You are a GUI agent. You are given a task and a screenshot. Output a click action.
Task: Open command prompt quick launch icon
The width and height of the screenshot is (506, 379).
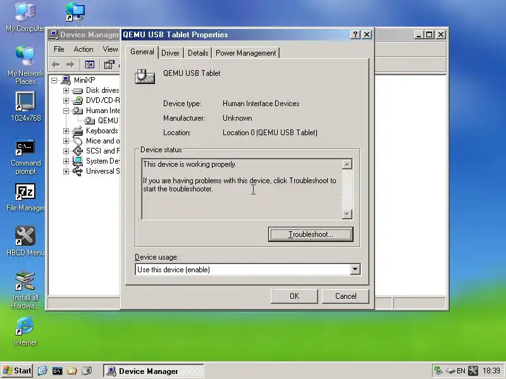pos(57,371)
